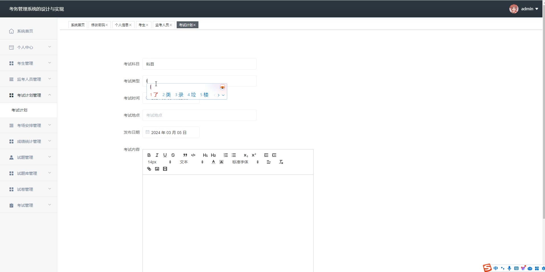Close the 监考人员 tab
545x272 pixels.
coord(171,25)
